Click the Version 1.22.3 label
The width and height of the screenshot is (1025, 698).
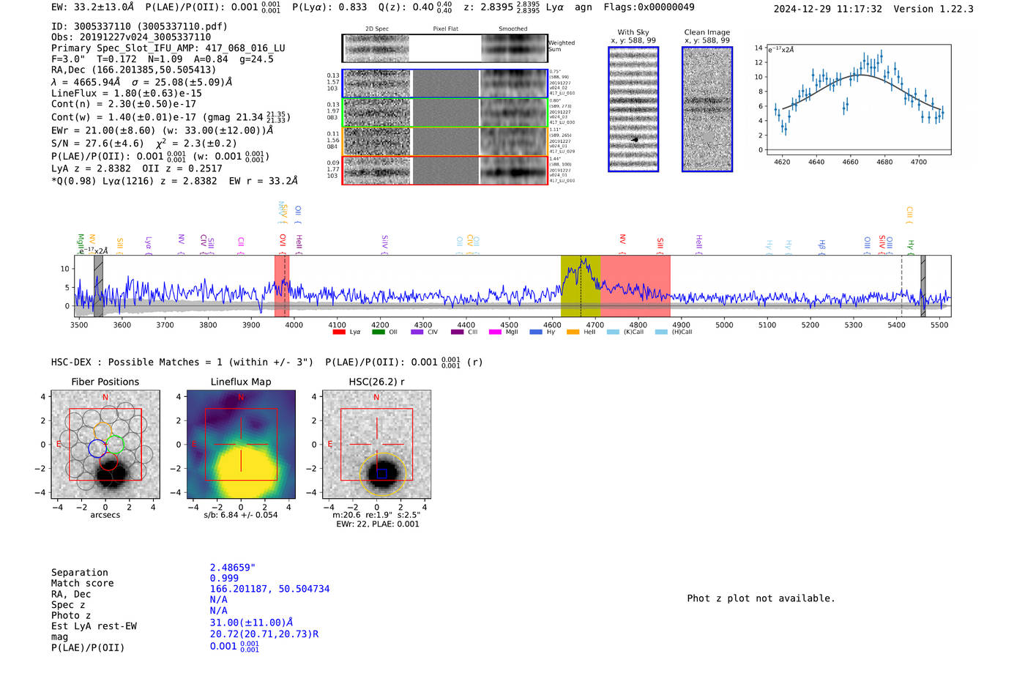pos(933,9)
